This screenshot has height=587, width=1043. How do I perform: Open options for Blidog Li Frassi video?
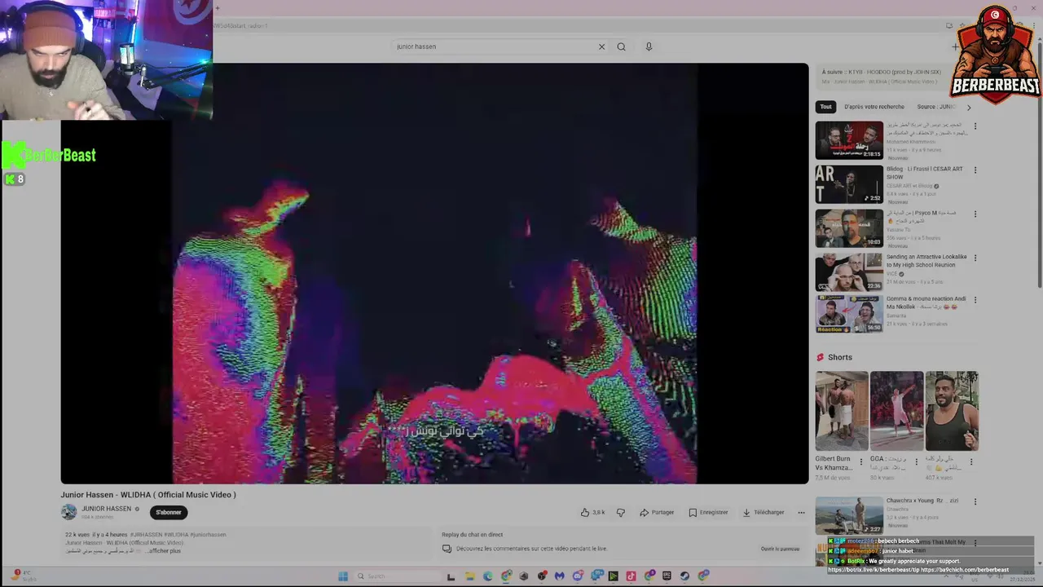point(975,170)
